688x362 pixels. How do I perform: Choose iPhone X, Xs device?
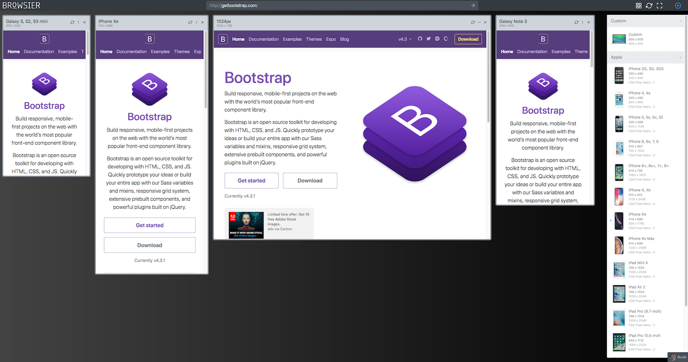click(x=646, y=197)
